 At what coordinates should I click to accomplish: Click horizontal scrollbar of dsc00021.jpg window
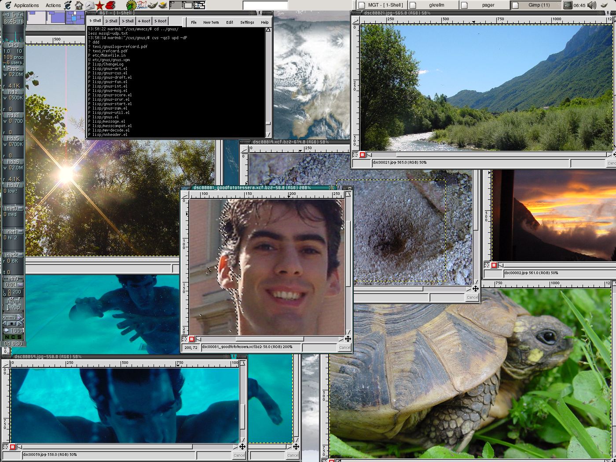[489, 155]
